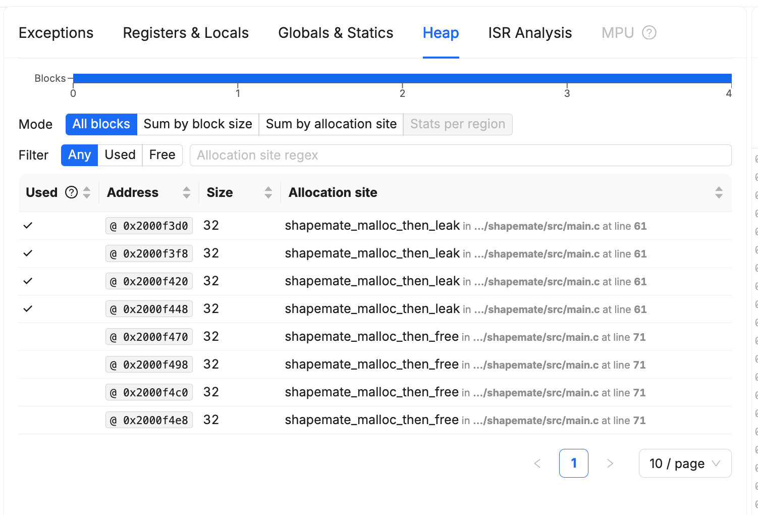Switch mode to Sum by allocation site
Screen dimensions: 758x515
coord(331,124)
